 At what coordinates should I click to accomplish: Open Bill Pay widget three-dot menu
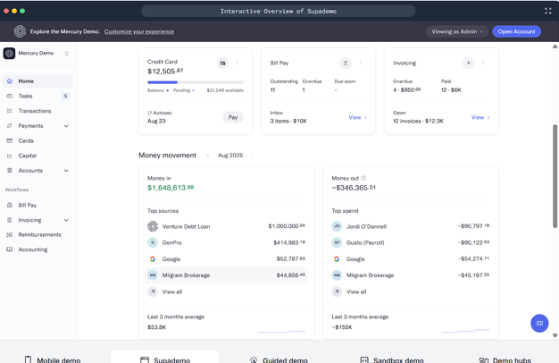[x=361, y=63]
